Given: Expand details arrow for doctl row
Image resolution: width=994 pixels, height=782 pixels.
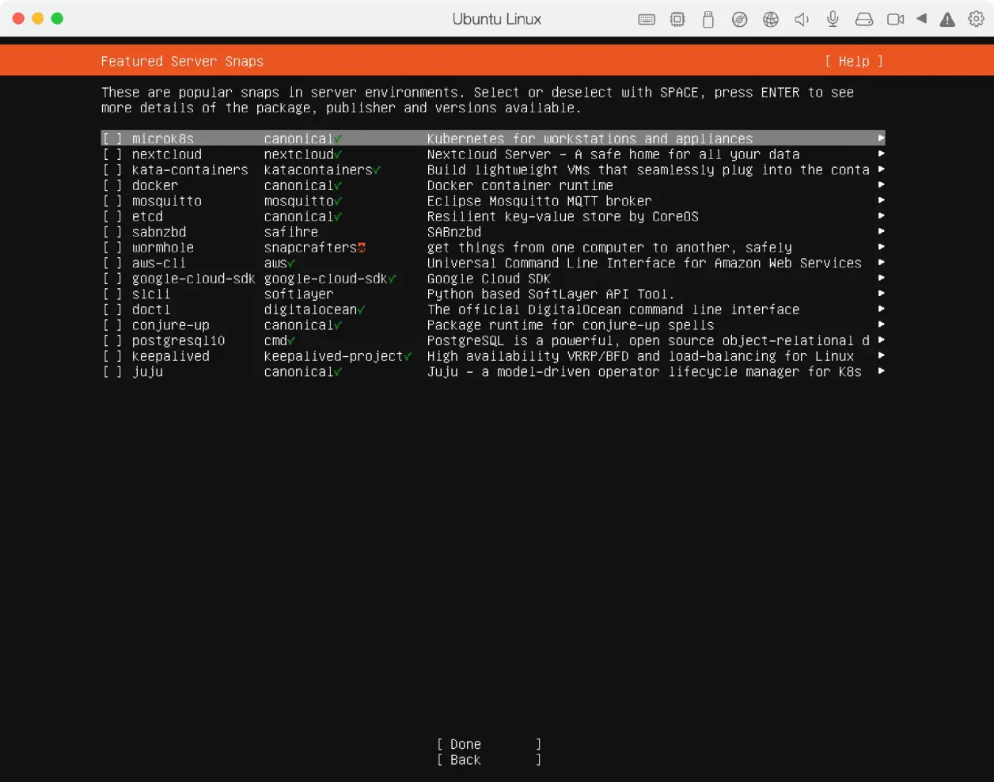Looking at the screenshot, I should pyautogui.click(x=881, y=309).
